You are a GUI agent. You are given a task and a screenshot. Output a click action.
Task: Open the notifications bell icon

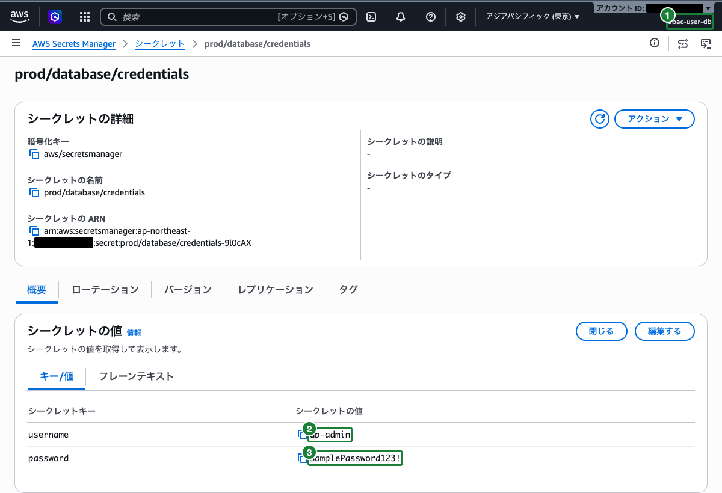(x=401, y=17)
